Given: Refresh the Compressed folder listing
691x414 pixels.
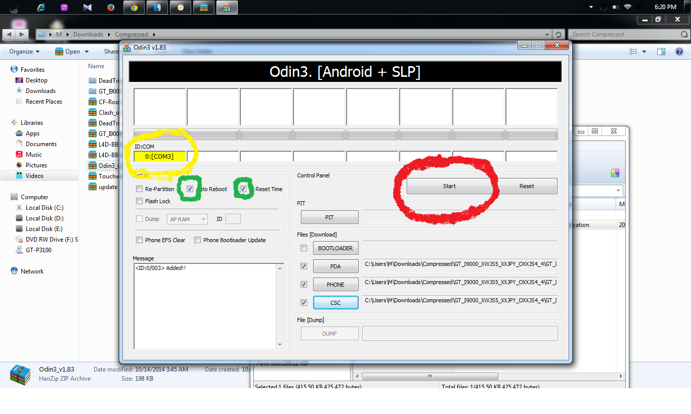Looking at the screenshot, I should (558, 34).
